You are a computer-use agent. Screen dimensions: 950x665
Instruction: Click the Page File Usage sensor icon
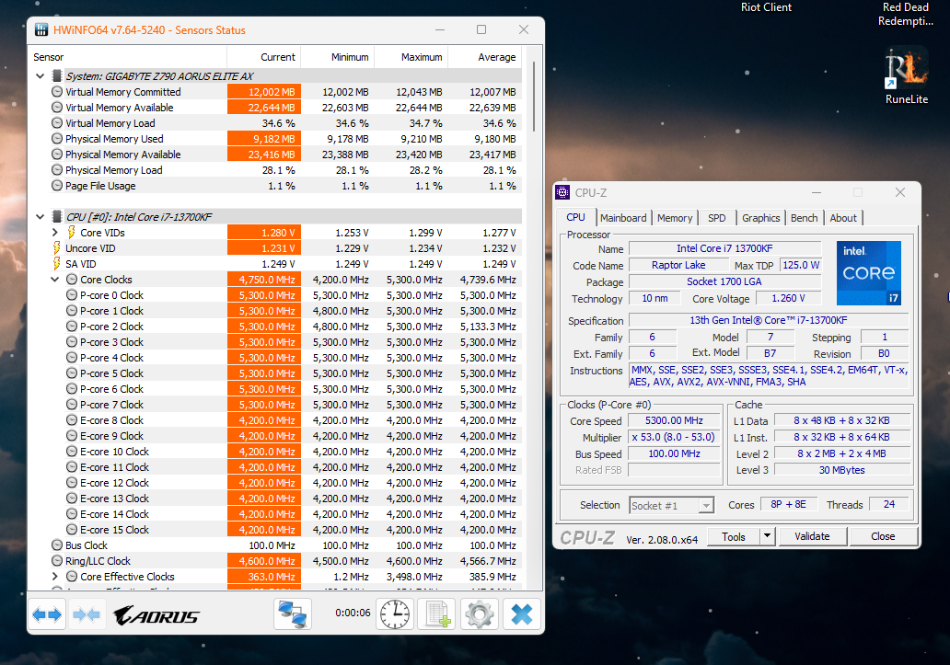57,186
